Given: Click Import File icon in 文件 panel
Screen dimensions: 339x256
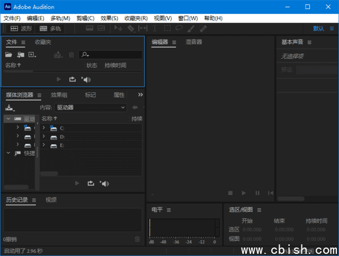Looking at the screenshot, I should click(21, 55).
